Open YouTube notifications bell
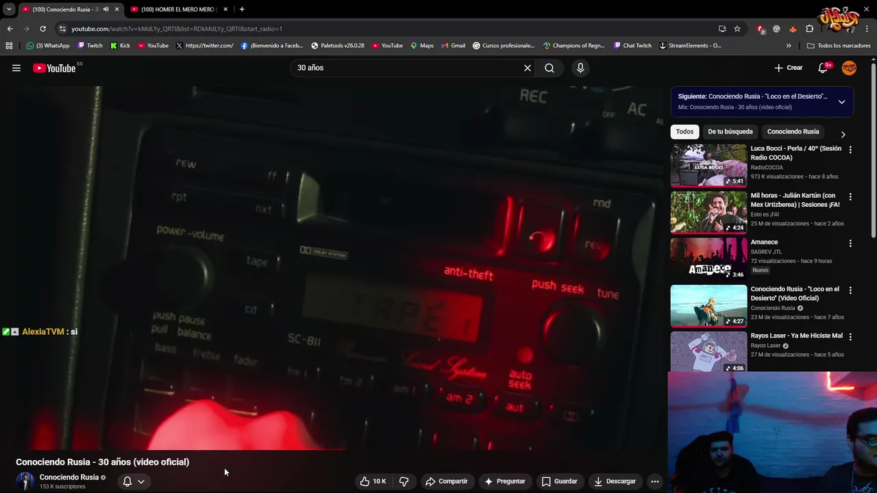877x493 pixels. coord(824,68)
